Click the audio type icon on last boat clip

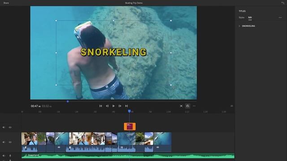pos(157,147)
